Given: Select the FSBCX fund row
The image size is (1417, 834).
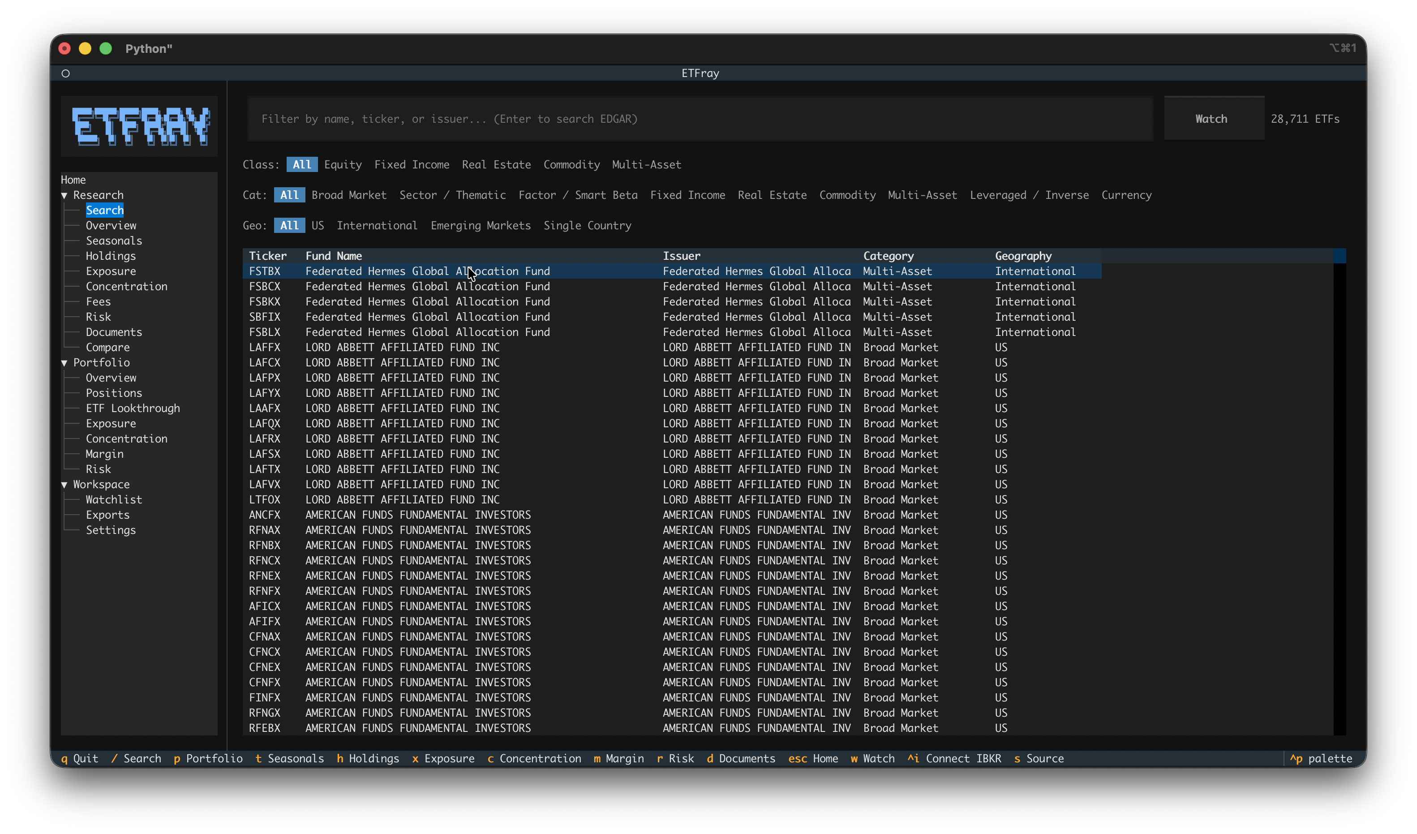Looking at the screenshot, I should tap(672, 287).
